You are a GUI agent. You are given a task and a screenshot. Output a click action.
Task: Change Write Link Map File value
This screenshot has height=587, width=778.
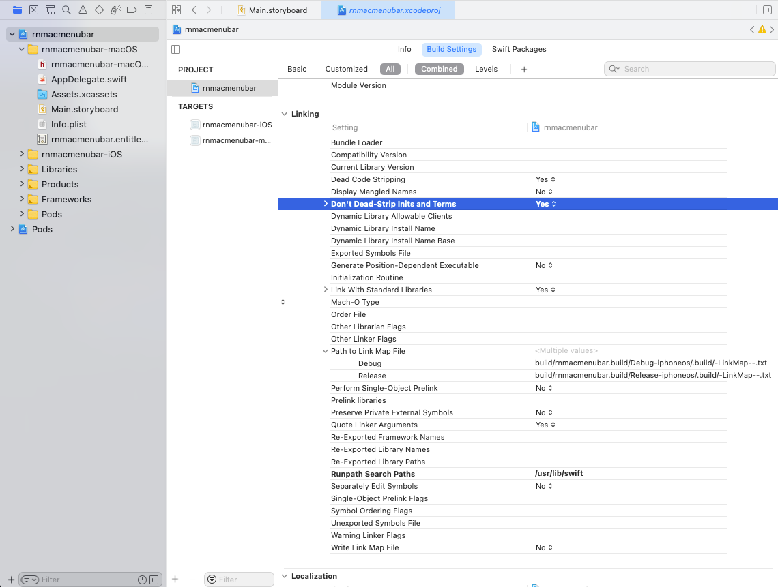(544, 547)
